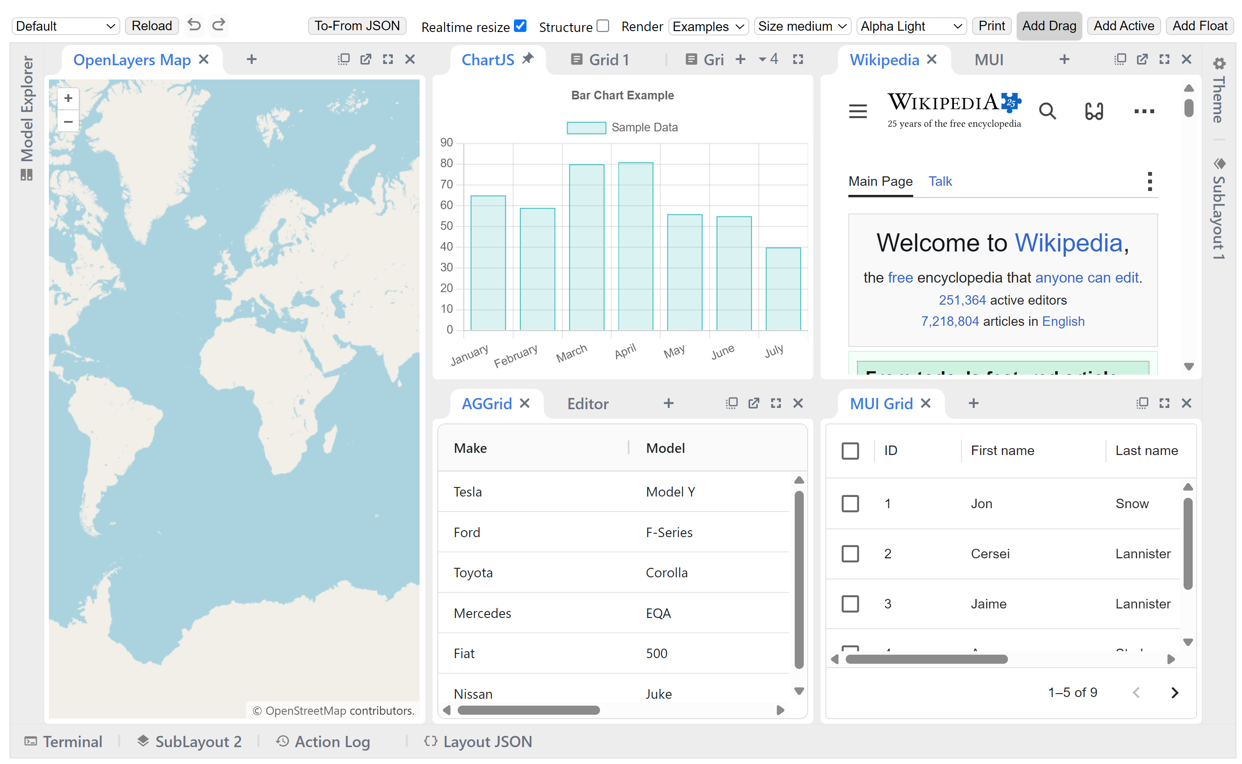Image resolution: width=1242 pixels, height=764 pixels.
Task: Close the MUI Grid tab X
Action: point(925,403)
